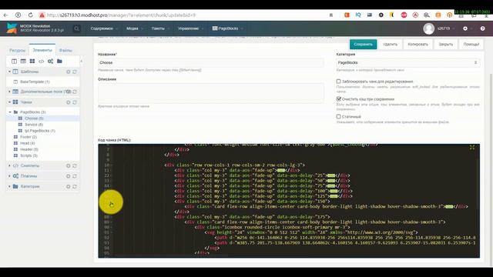Image resolution: width=493 pixels, height=277 pixels.
Task: Click the browser address bar URL
Action: point(121,15)
